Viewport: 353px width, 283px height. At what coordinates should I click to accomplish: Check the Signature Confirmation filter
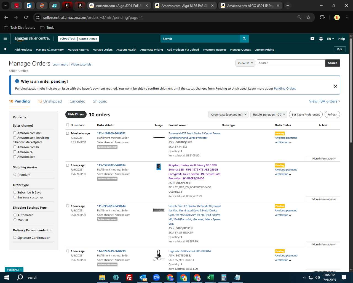click(15, 237)
